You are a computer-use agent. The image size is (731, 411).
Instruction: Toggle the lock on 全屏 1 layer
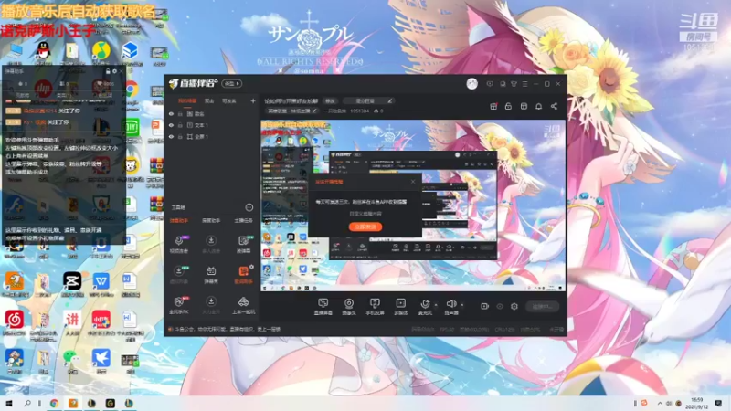tap(180, 136)
